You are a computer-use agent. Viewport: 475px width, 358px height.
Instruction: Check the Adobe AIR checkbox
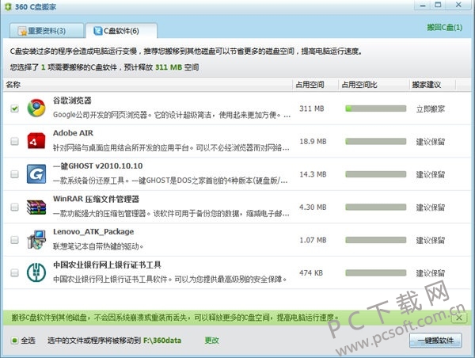tap(14, 141)
